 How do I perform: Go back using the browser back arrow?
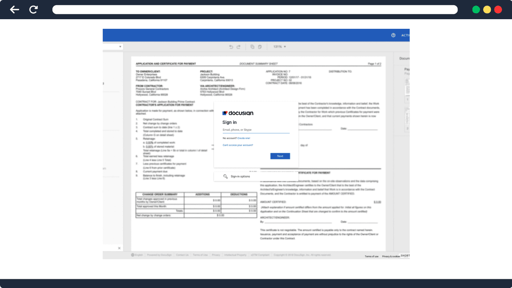click(x=14, y=10)
